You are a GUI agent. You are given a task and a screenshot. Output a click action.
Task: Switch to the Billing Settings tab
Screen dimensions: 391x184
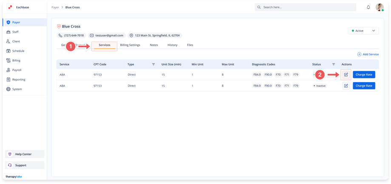(x=130, y=45)
